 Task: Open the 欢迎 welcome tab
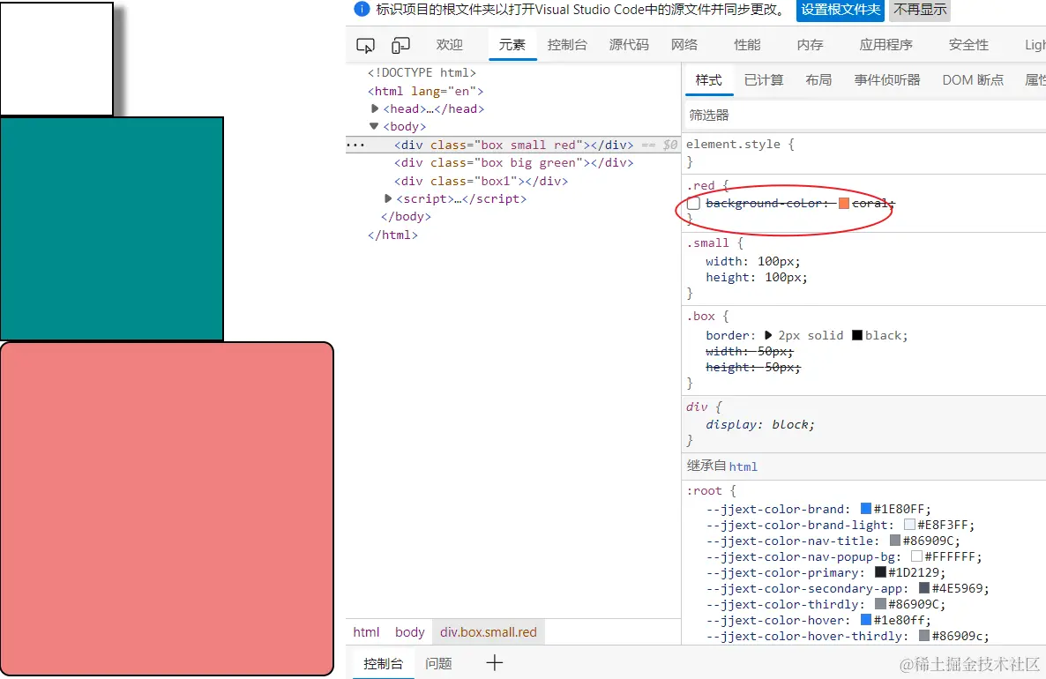(449, 45)
